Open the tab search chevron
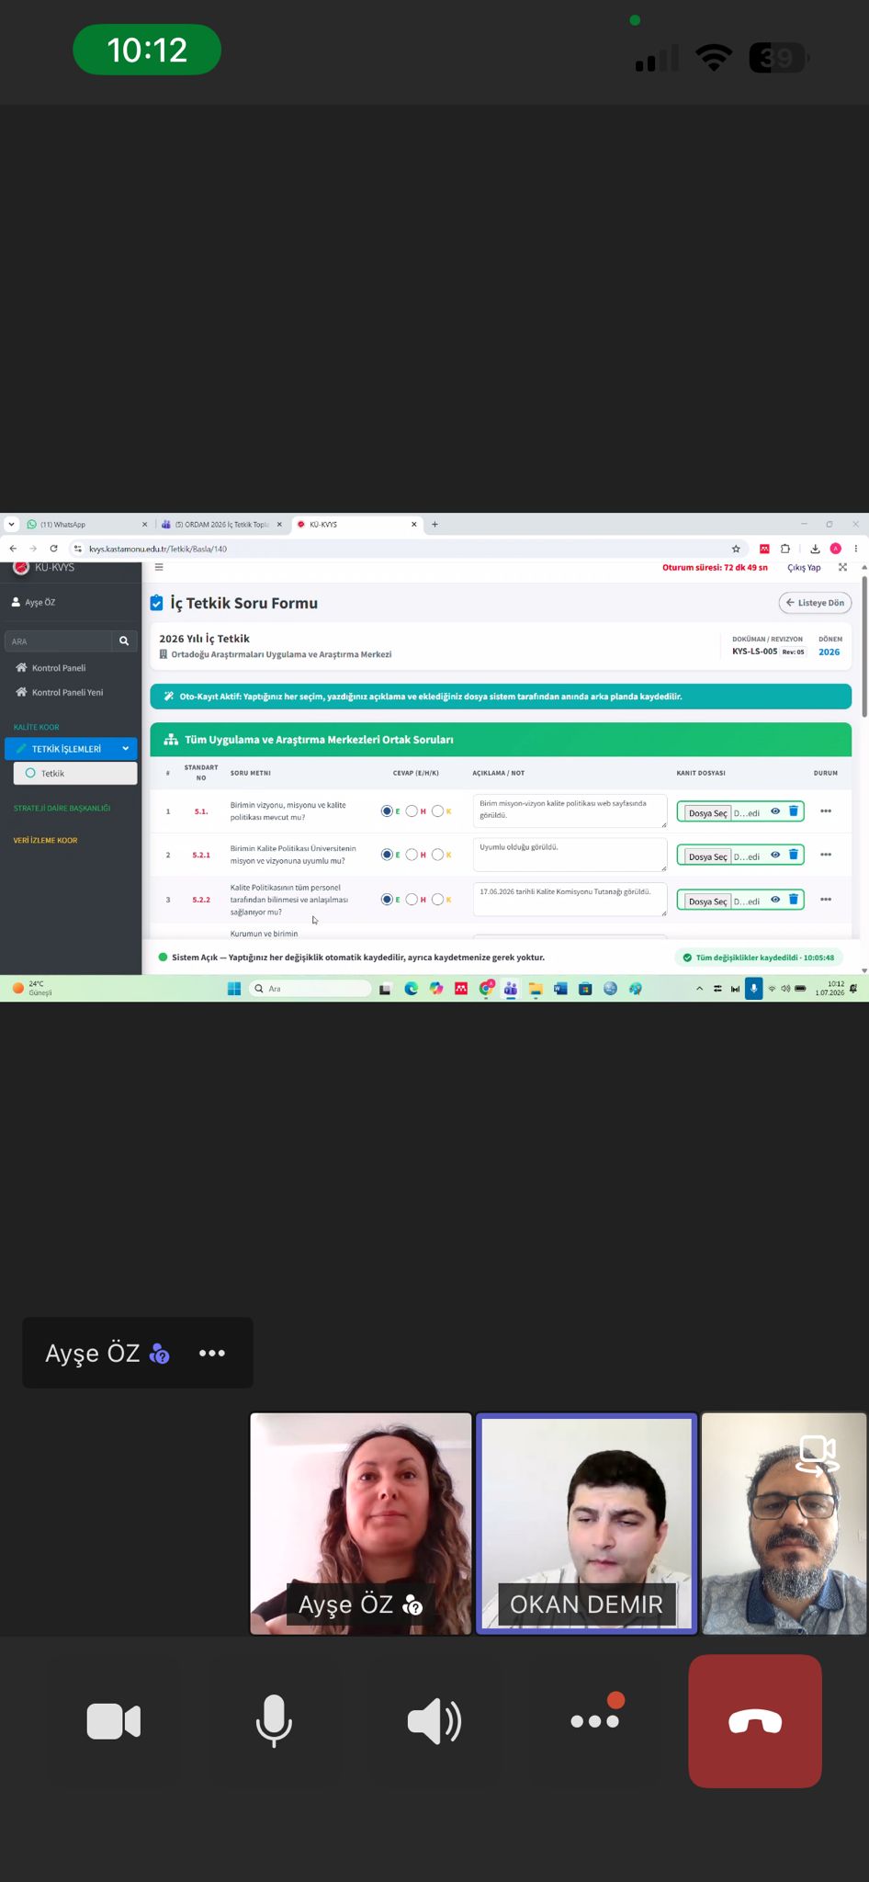 [11, 525]
